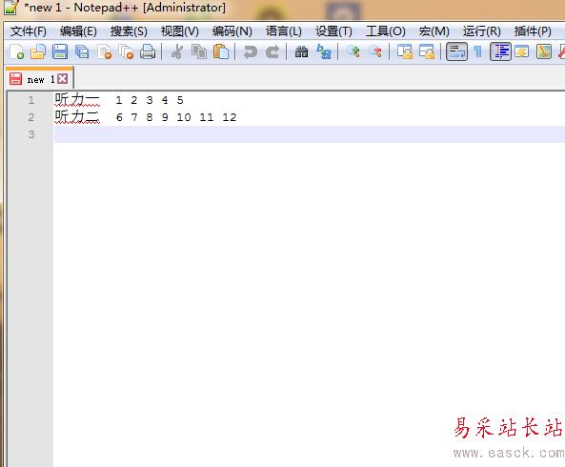565x467 pixels.
Task: Open the 文件(F) menu
Action: click(29, 31)
